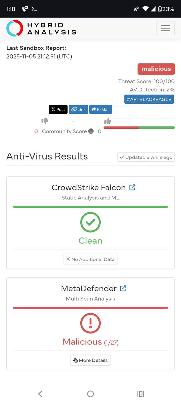This screenshot has height=404, width=181.
Task: Give a thumbs down community vote
Action: pos(45,121)
